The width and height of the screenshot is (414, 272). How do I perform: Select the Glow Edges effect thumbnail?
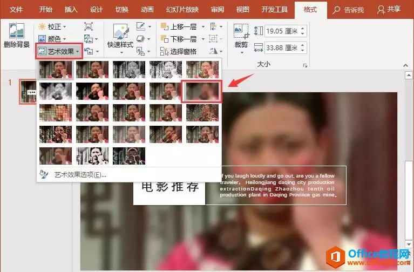coord(129,156)
